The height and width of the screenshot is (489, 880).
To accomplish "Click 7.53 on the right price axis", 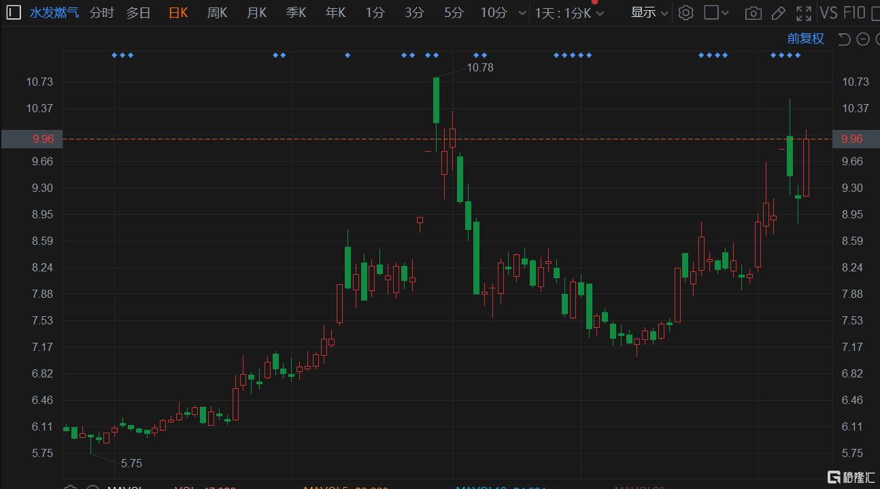I will [853, 320].
